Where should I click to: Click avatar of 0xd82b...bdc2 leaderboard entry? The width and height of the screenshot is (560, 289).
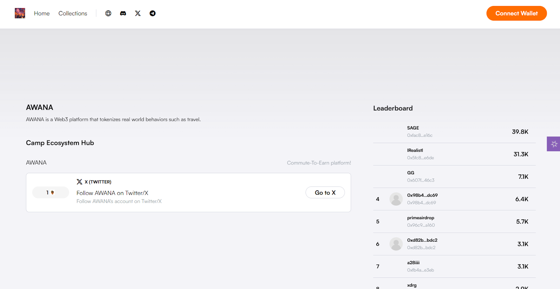[x=396, y=244]
